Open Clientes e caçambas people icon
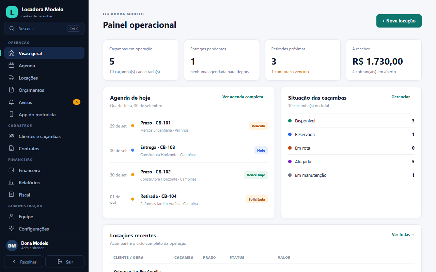Viewport: 436px width, 272px height. pos(12,136)
